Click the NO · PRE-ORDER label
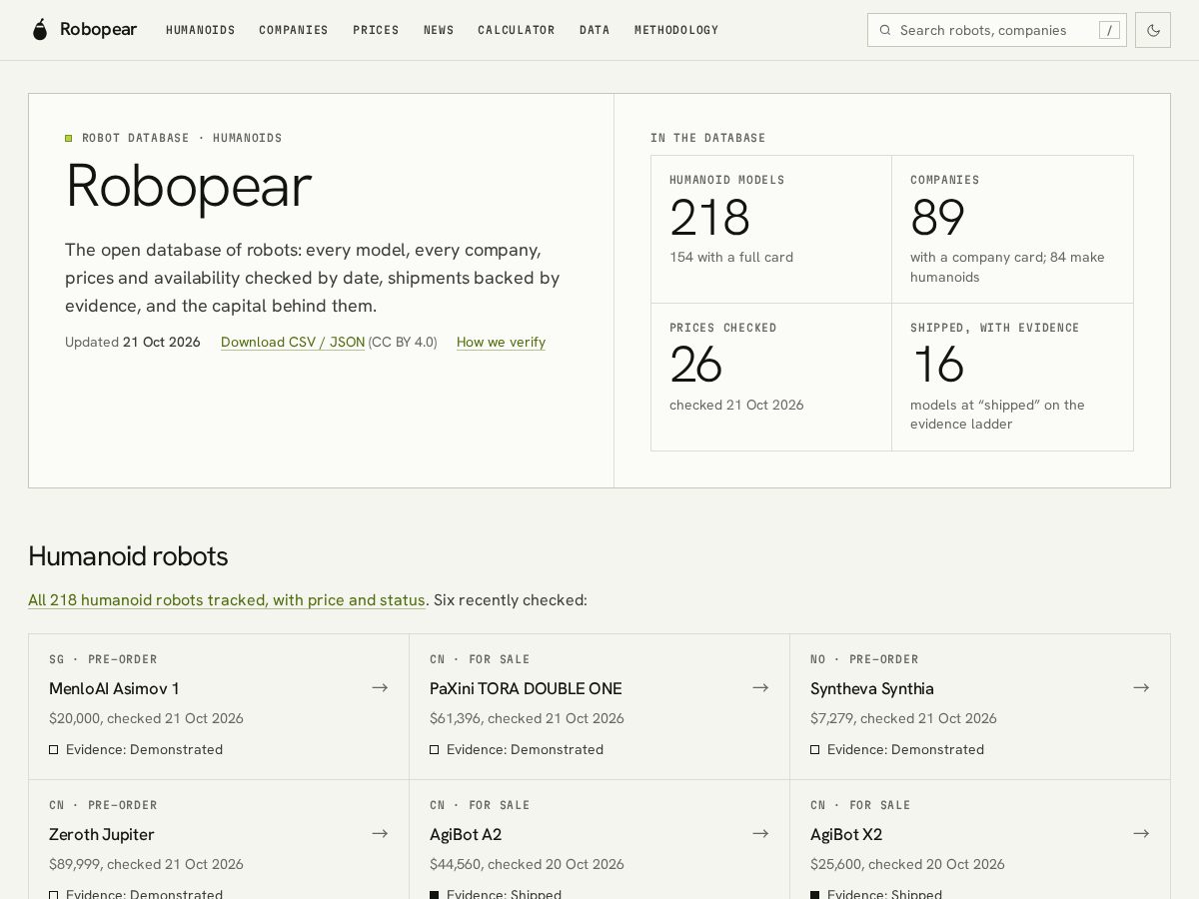The height and width of the screenshot is (899, 1199). (864, 659)
